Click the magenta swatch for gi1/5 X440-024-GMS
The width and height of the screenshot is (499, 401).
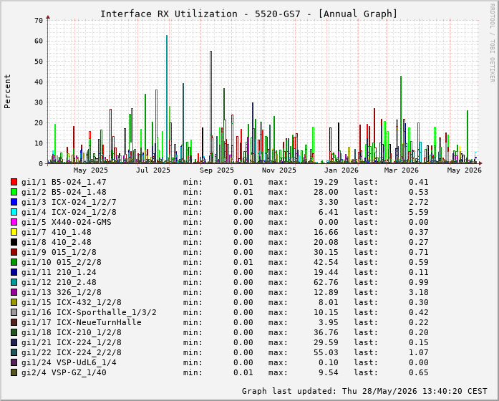[14, 222]
